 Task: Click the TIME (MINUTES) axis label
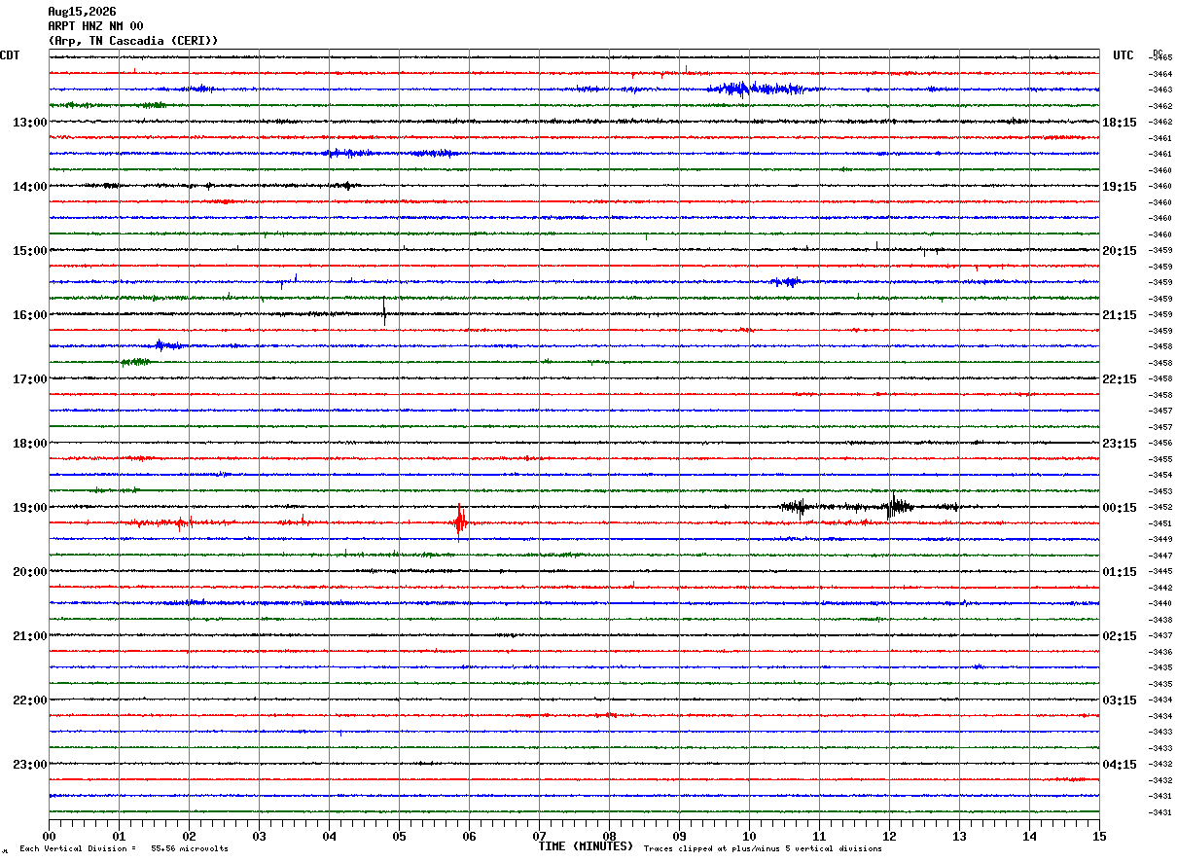(586, 846)
